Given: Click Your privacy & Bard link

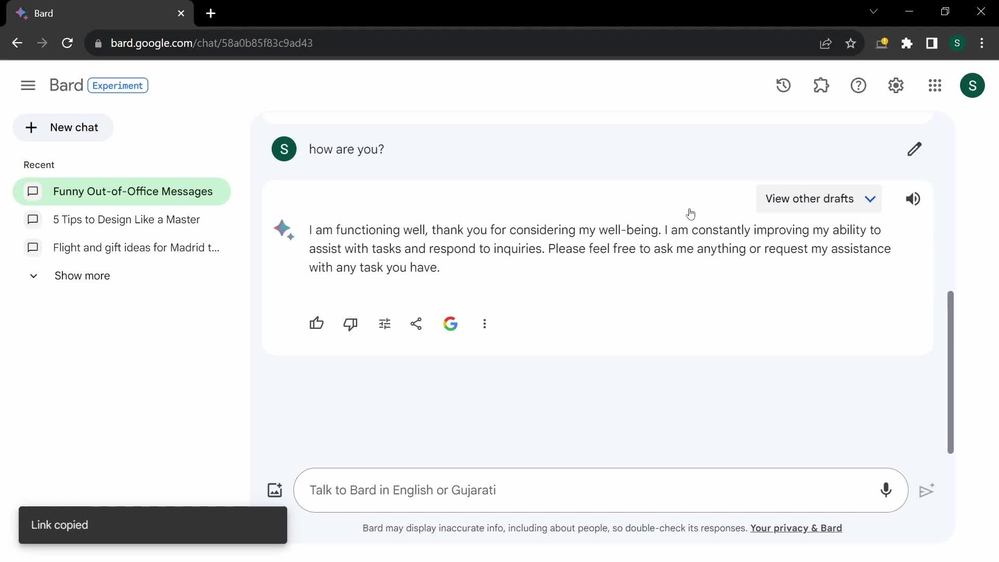Looking at the screenshot, I should pos(796,528).
